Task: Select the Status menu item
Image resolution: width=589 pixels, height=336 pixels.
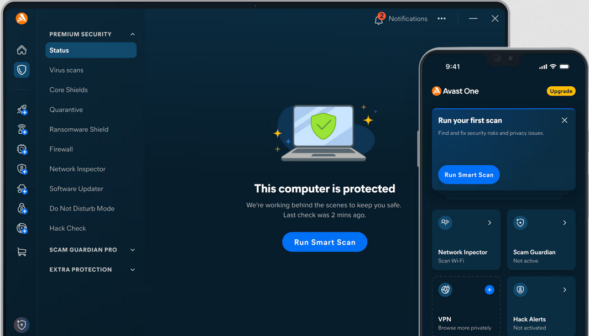Action: tap(91, 50)
